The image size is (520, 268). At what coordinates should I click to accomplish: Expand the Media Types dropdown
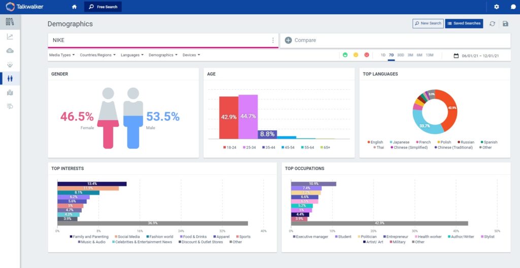pos(62,55)
